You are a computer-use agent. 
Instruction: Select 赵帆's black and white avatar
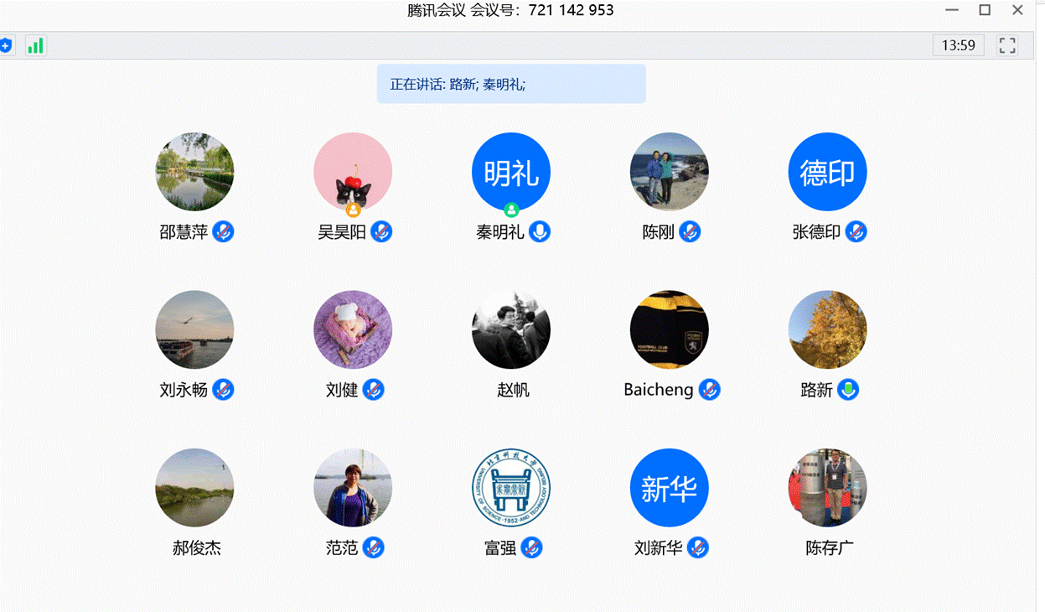pos(511,329)
